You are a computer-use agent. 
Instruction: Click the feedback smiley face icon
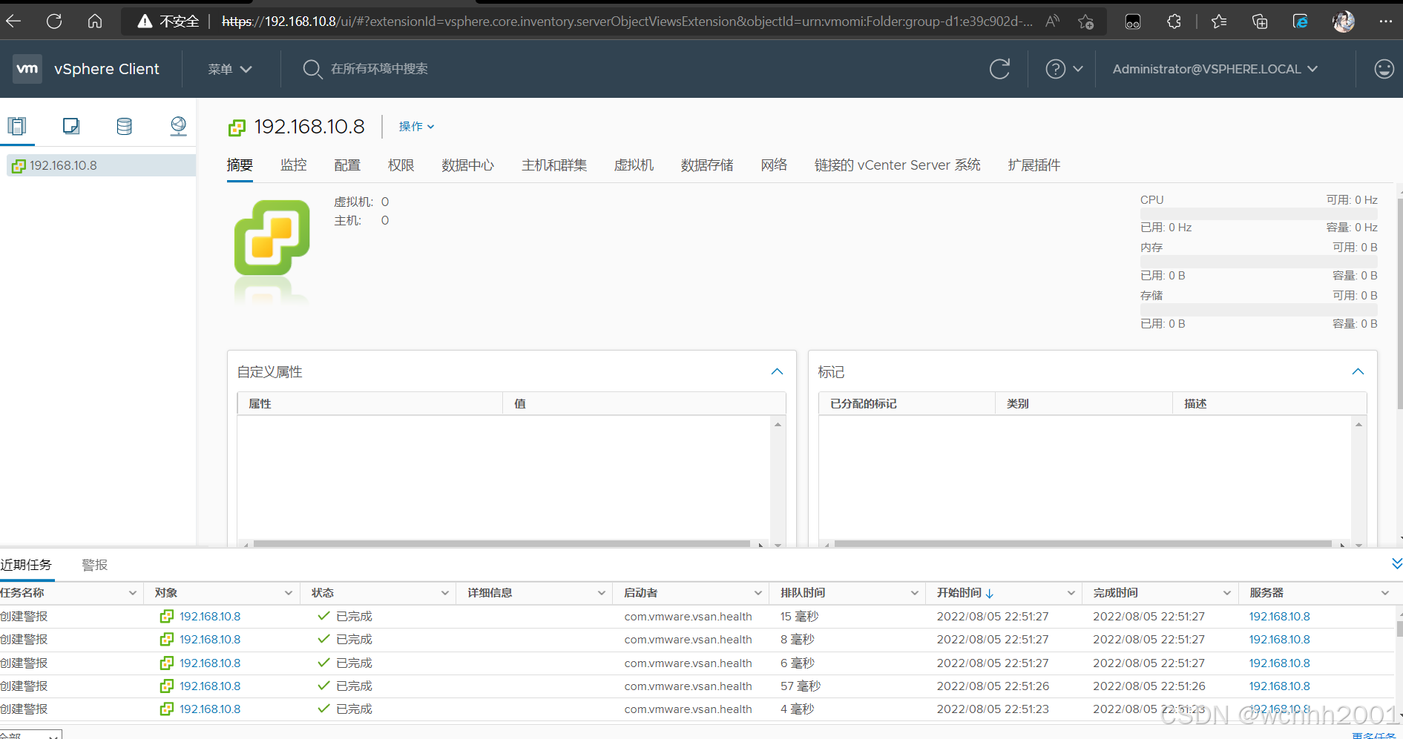1384,68
